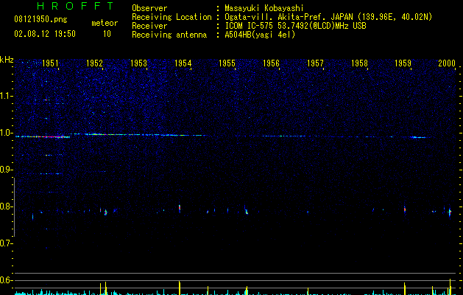Click the Receiving Location label
Screen dimensions: 463x295
click(x=172, y=17)
